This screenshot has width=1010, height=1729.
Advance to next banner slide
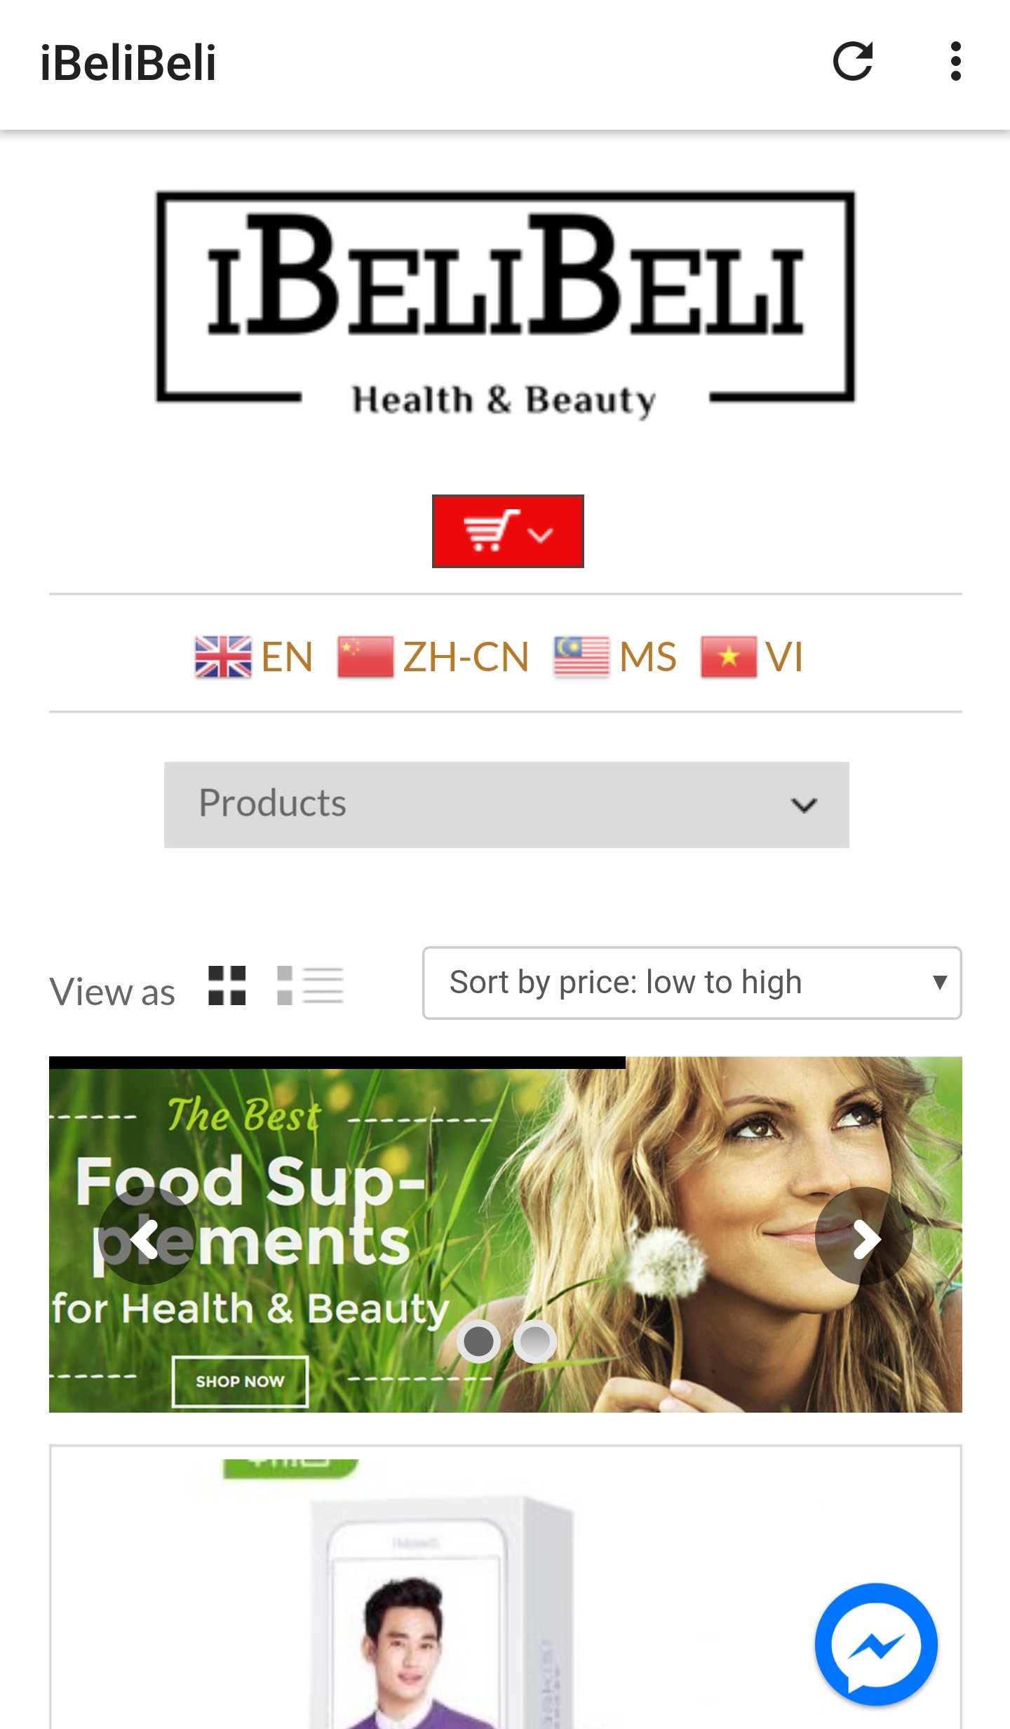coord(864,1236)
